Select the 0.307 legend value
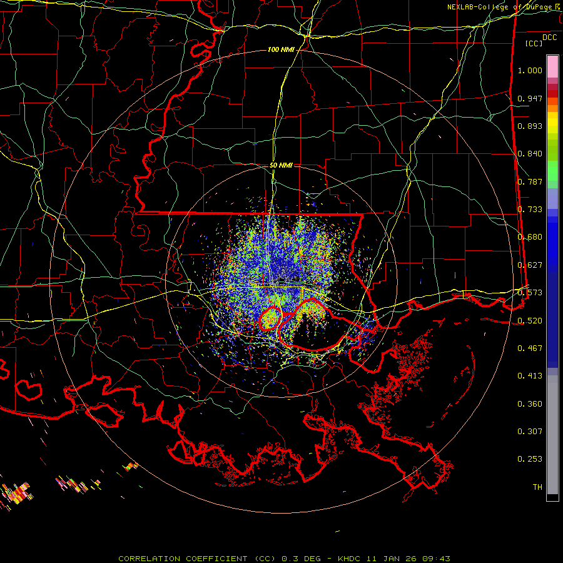This screenshot has width=563, height=563. click(530, 431)
